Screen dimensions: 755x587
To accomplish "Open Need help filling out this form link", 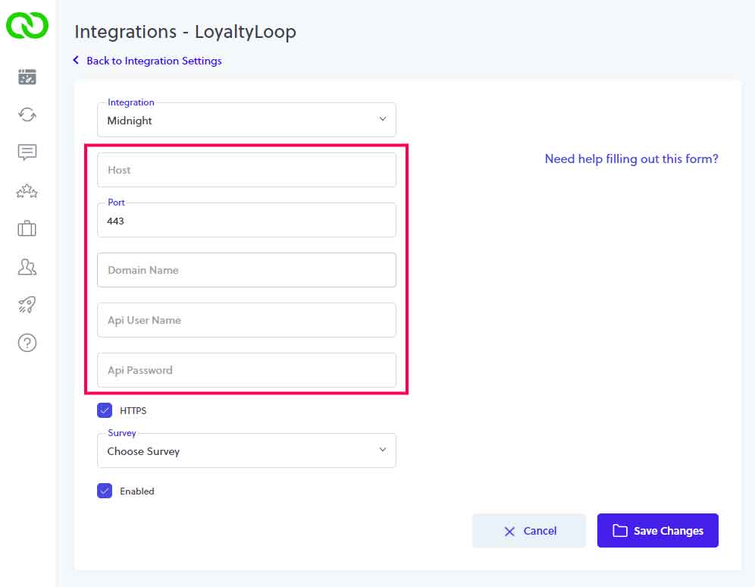I will 631,159.
